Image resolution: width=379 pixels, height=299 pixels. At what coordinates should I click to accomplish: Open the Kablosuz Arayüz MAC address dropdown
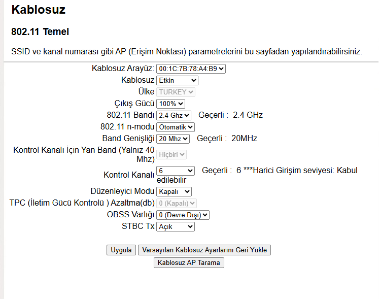pos(191,69)
